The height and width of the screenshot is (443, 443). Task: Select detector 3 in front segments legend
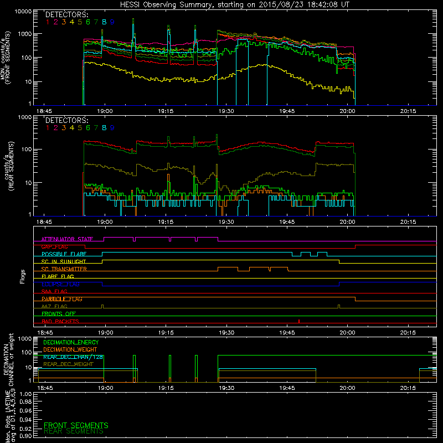pyautogui.click(x=64, y=22)
